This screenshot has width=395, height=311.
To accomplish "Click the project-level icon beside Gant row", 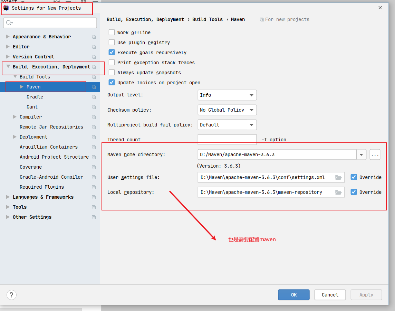I will 94,107.
